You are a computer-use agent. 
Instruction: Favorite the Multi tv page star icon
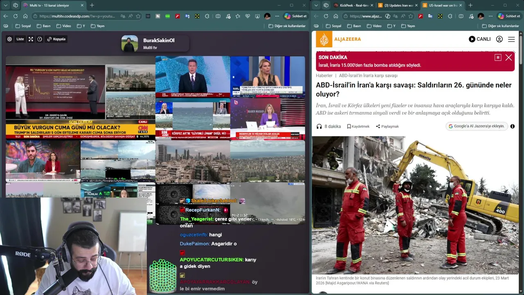coord(138,16)
